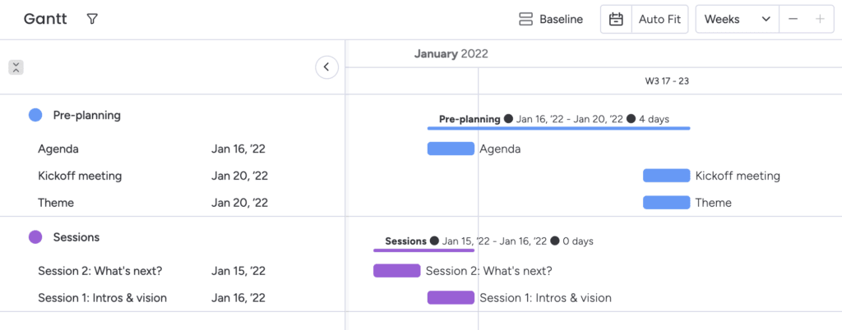Open the Gantt filter funnel icon
This screenshot has height=330, width=842.
(92, 19)
